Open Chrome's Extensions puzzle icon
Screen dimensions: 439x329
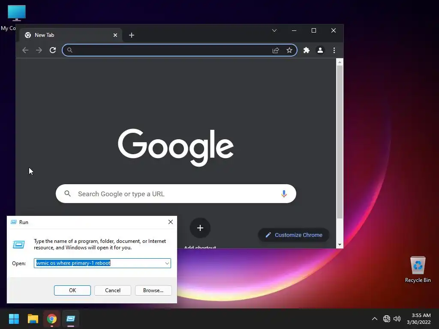(x=306, y=50)
